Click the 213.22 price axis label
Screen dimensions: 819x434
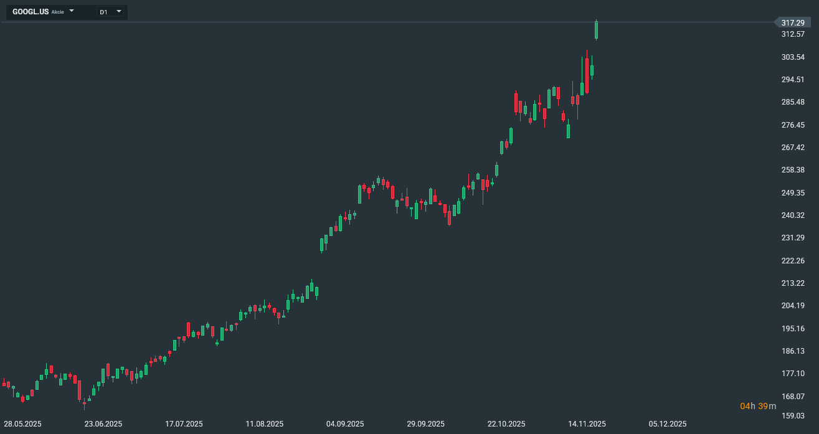pos(793,283)
